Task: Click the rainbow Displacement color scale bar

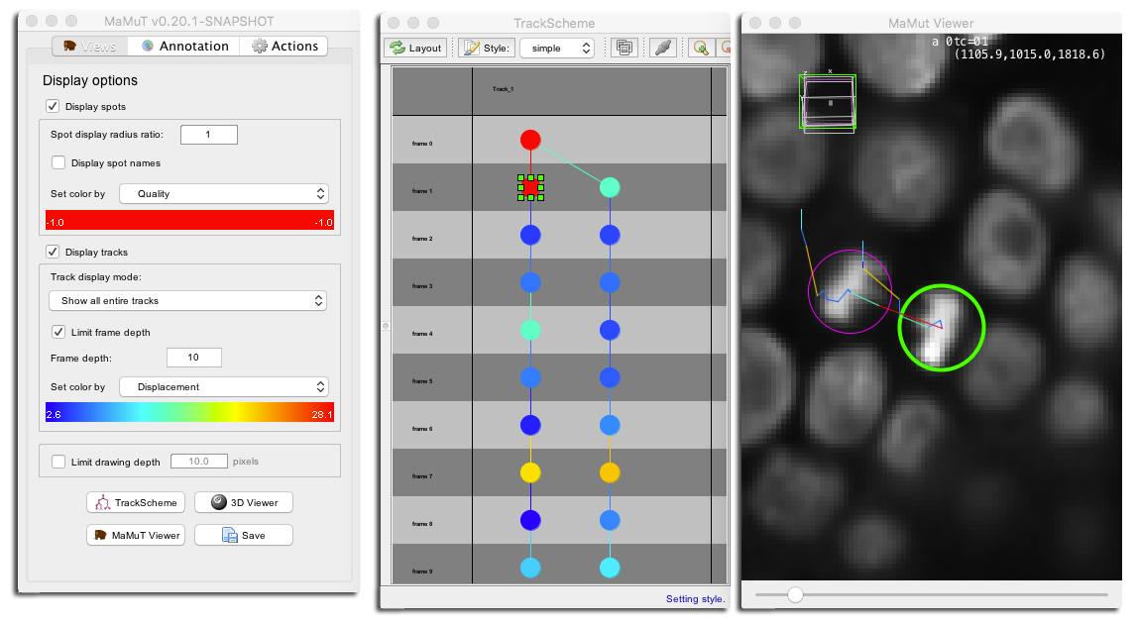Action: coord(189,413)
